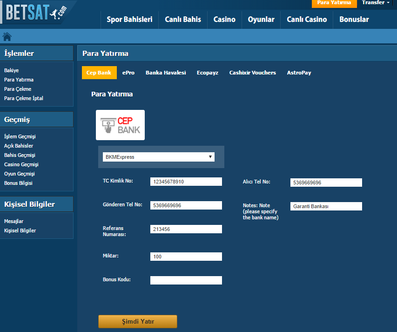Switch to the ePro tab
Screen dimensions: 397x332
[128, 73]
